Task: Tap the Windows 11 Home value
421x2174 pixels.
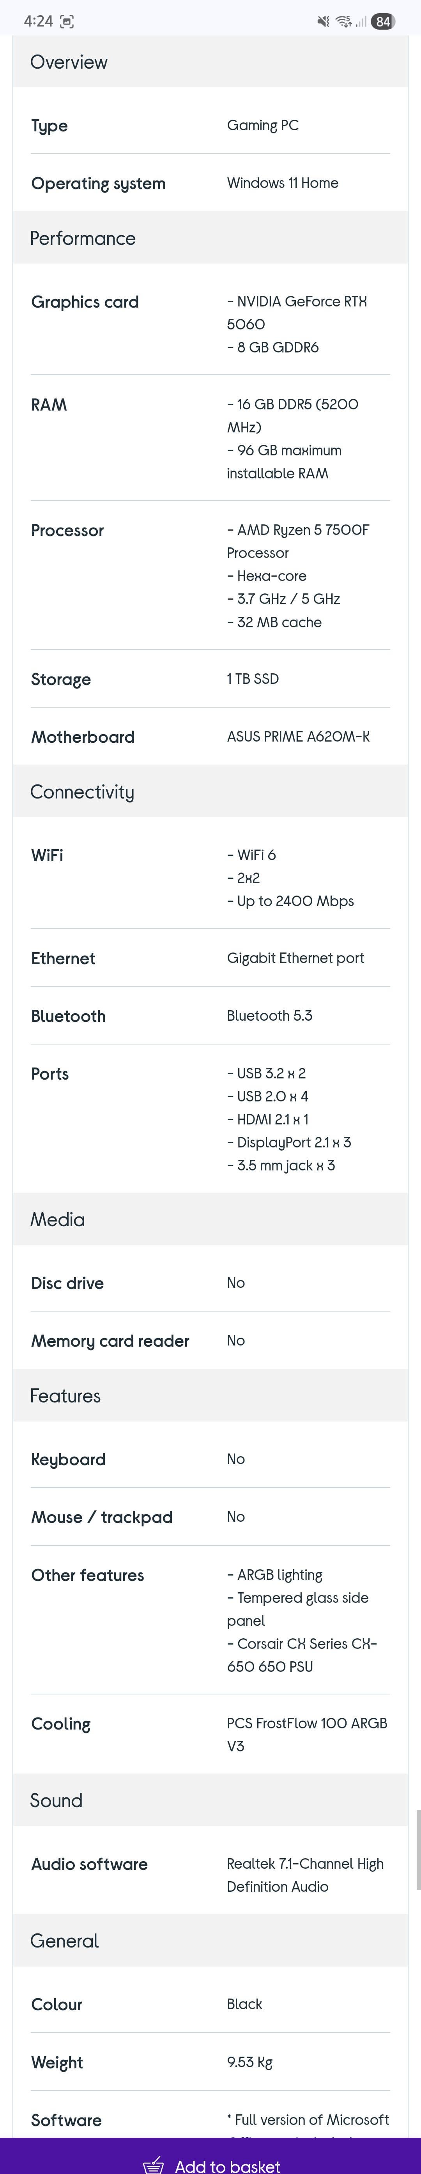Action: 283,183
